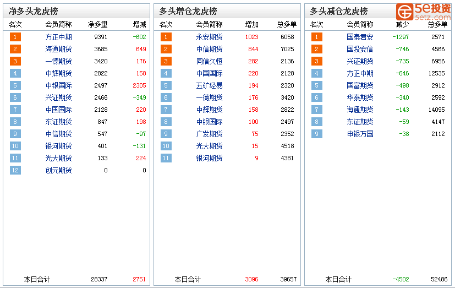Select increase value 282
455x288 pixels.
click(x=253, y=61)
